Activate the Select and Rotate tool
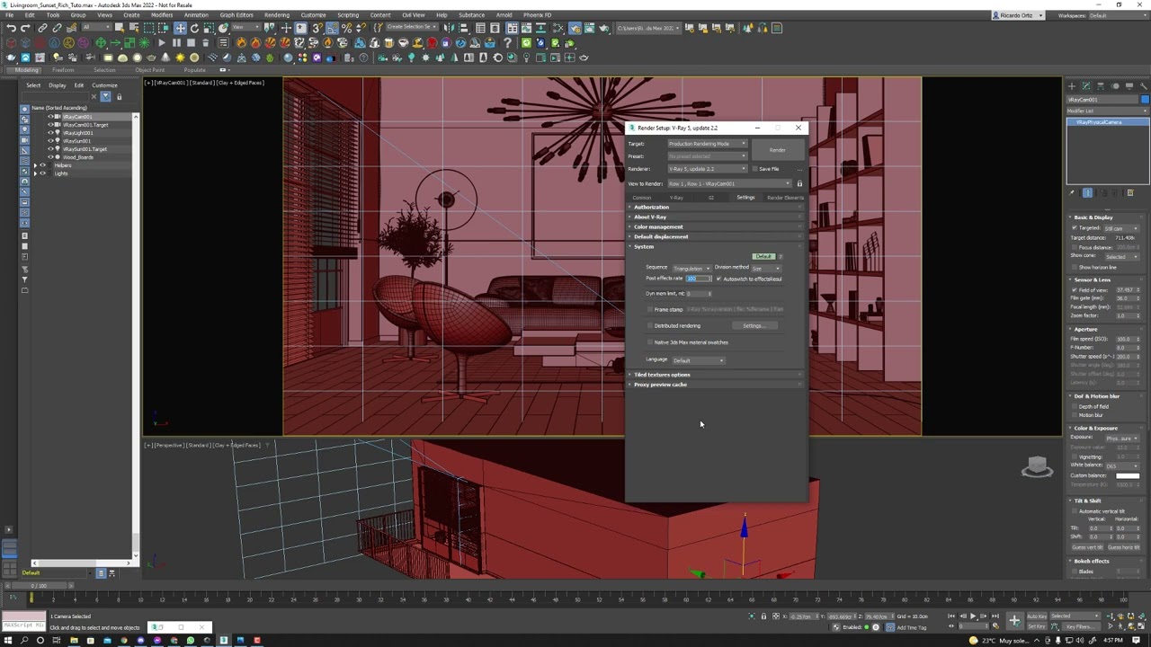The width and height of the screenshot is (1151, 647). point(194,28)
